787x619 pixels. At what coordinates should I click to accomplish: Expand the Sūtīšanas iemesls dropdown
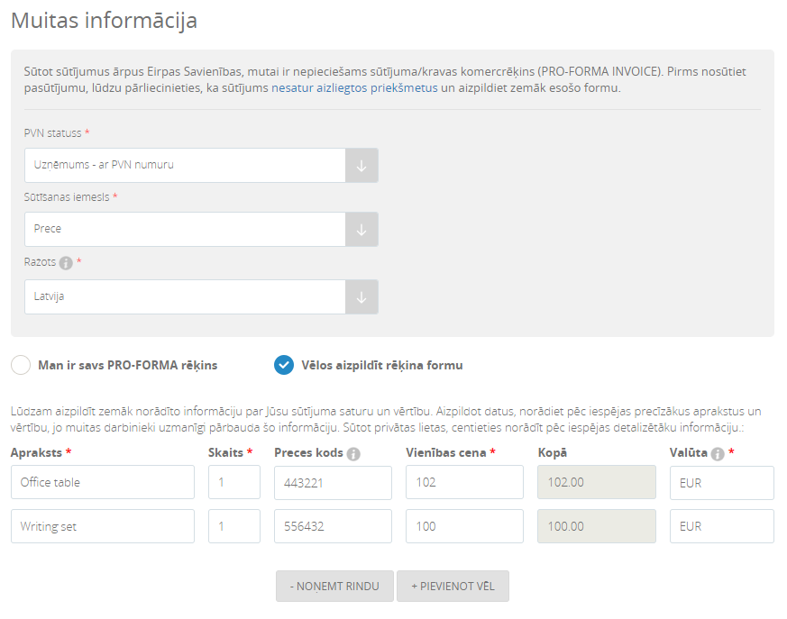point(201,230)
